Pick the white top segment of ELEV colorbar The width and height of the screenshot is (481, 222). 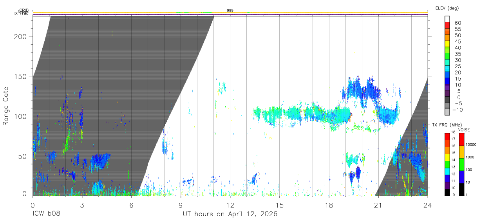pyautogui.click(x=447, y=18)
